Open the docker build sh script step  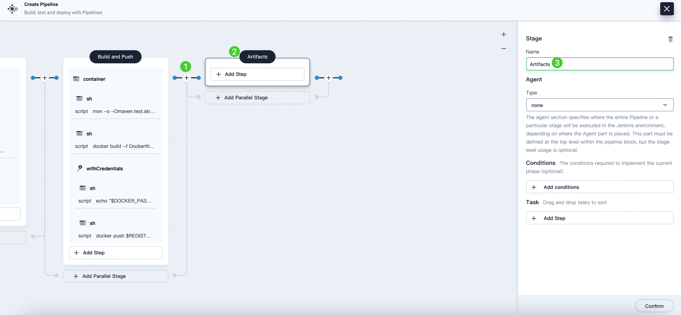click(x=115, y=140)
